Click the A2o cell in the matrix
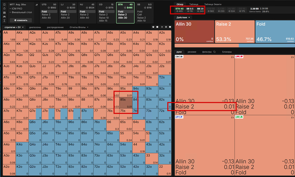This screenshot has width=295, height=177. pos(9,170)
